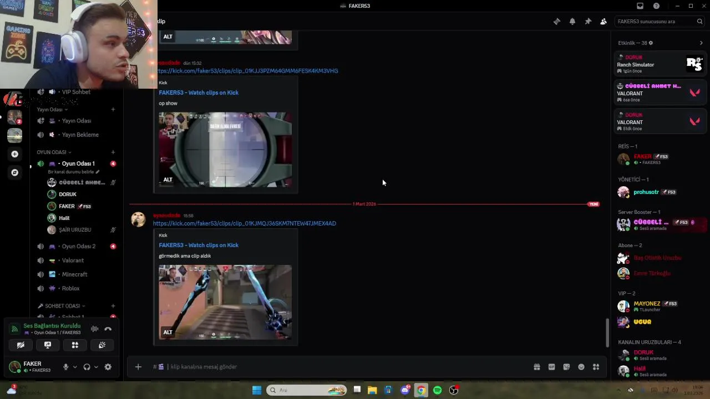Deafen with the headphones icon
Viewport: 710px width, 399px height.
click(x=87, y=367)
